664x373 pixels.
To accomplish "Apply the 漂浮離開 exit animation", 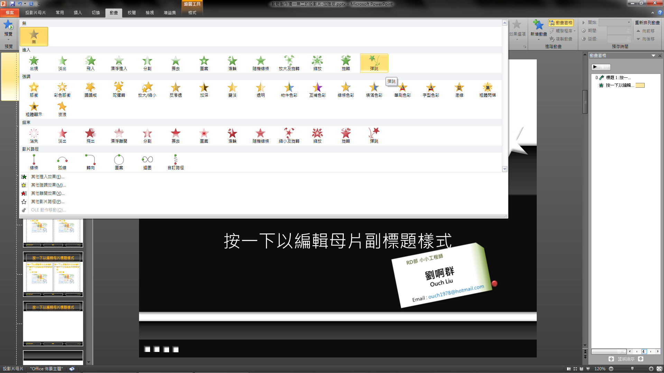I will pyautogui.click(x=119, y=136).
